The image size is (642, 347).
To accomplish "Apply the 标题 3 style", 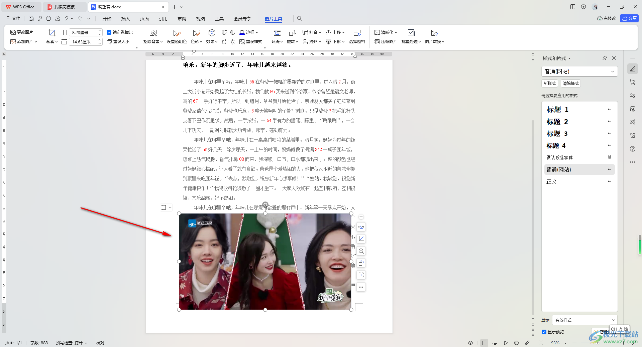I will point(579,133).
